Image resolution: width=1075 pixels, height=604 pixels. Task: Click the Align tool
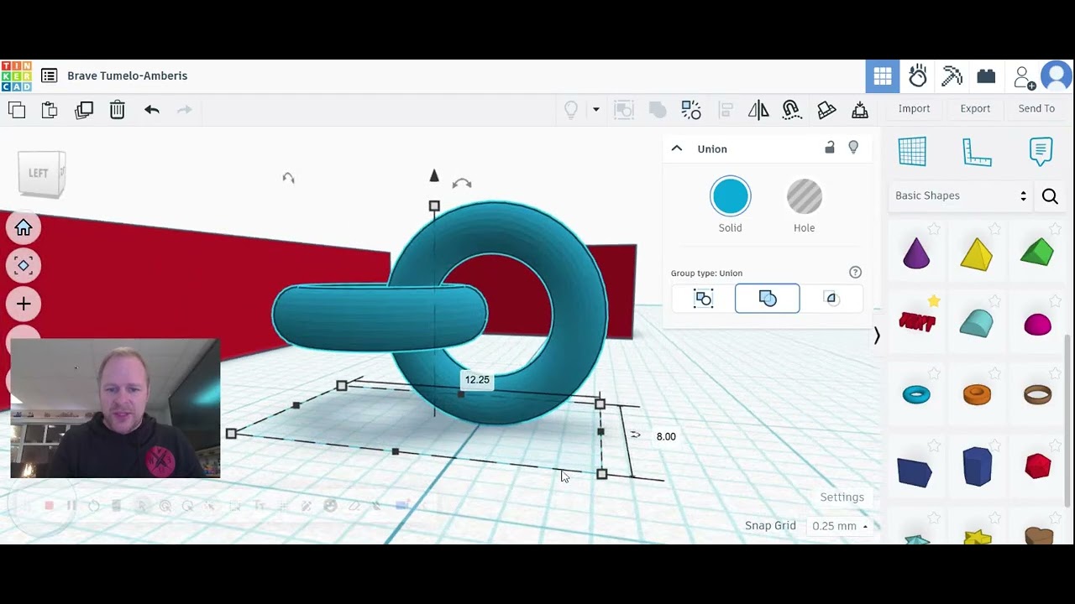[726, 109]
